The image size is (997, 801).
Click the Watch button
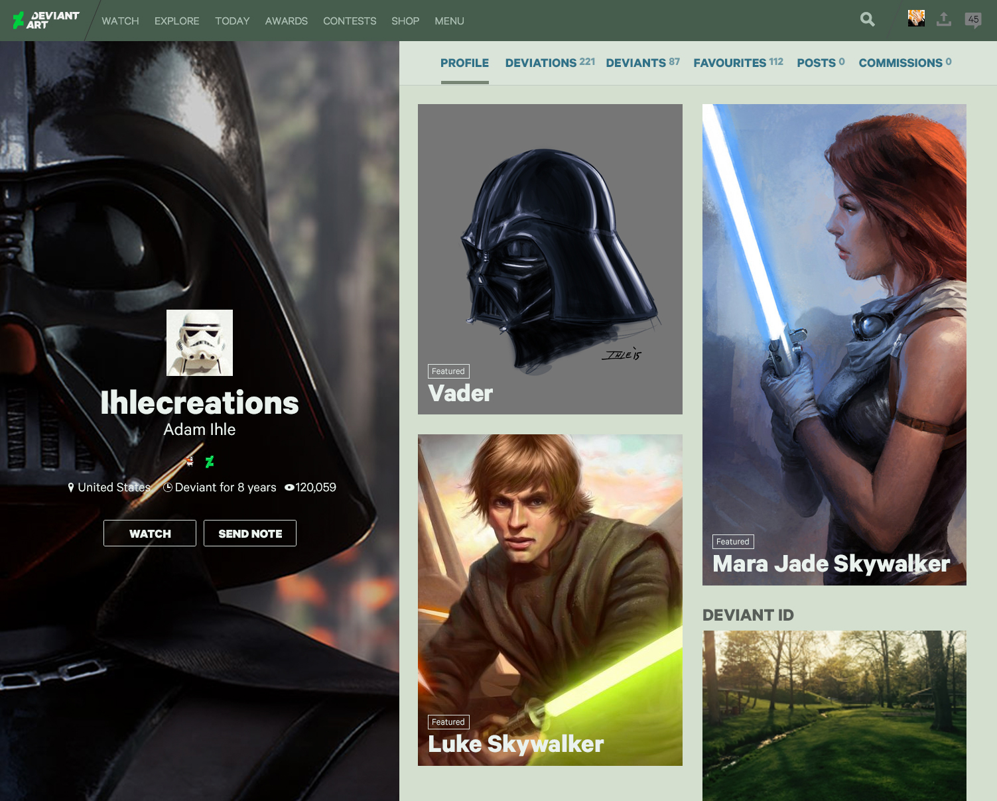(x=150, y=533)
